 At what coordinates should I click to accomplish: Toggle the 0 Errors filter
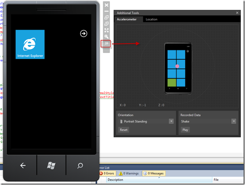click(107, 173)
